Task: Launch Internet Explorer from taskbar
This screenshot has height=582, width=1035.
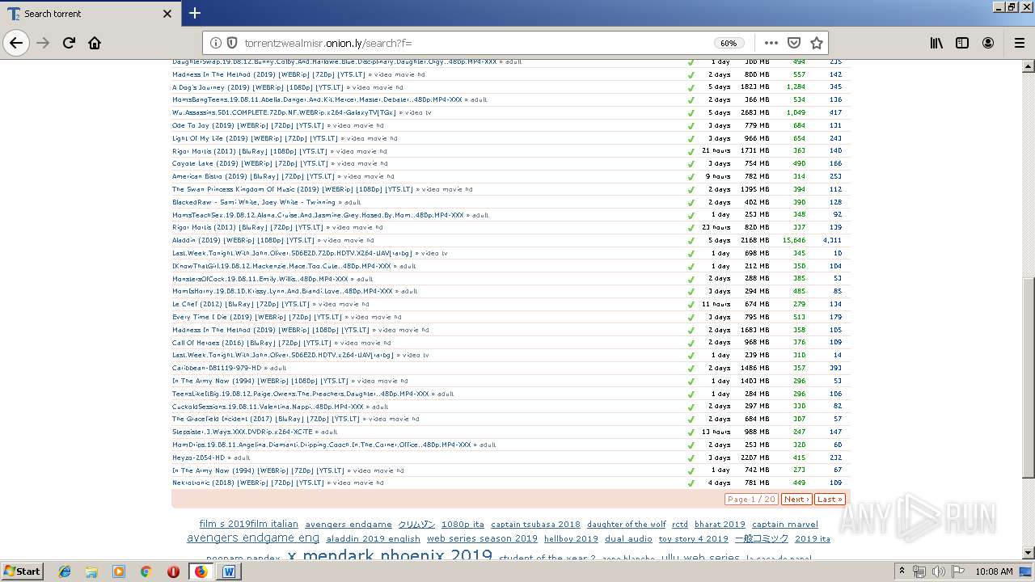Action: 65,571
